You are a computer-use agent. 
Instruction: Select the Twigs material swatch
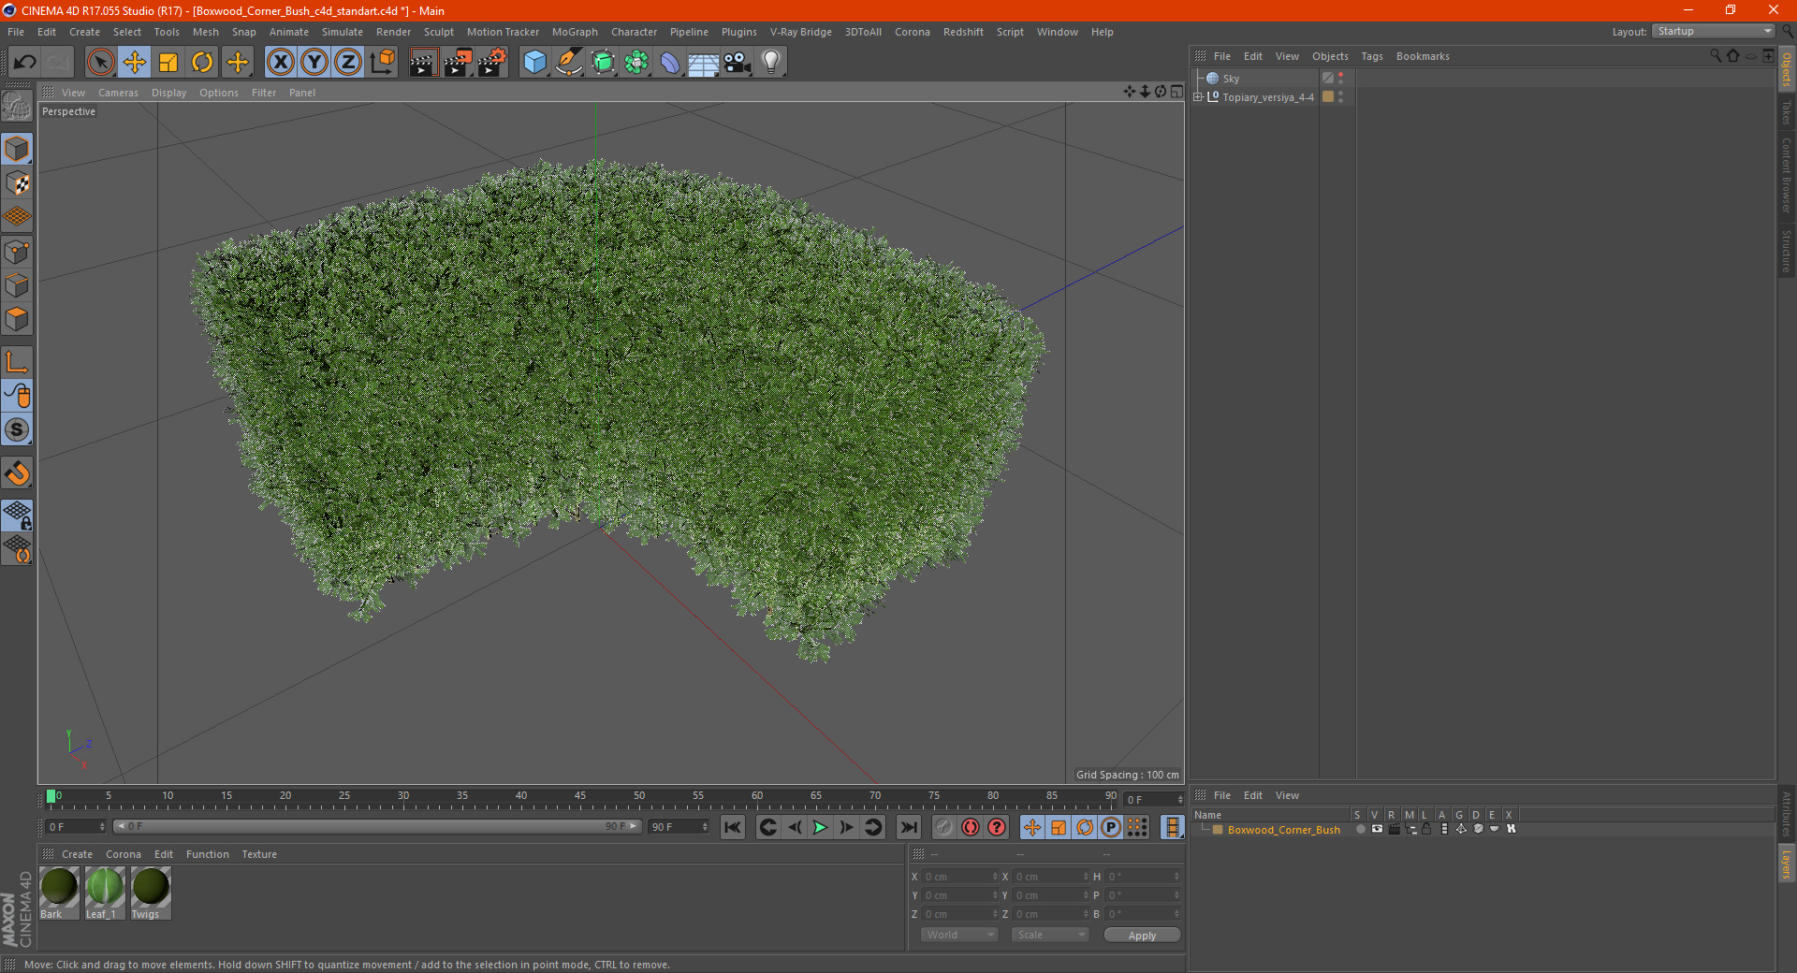[x=151, y=893]
